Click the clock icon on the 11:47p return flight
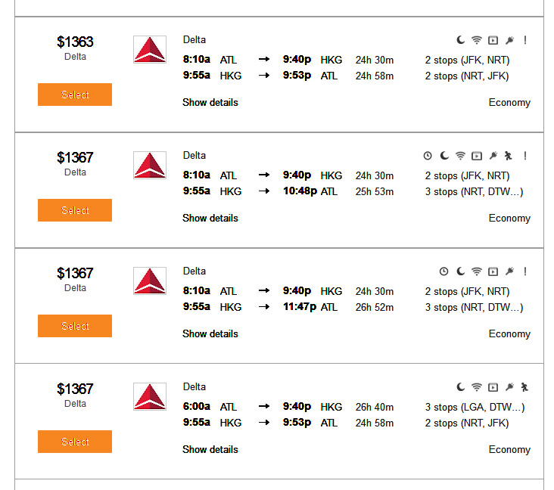554x490 pixels. pos(444,271)
